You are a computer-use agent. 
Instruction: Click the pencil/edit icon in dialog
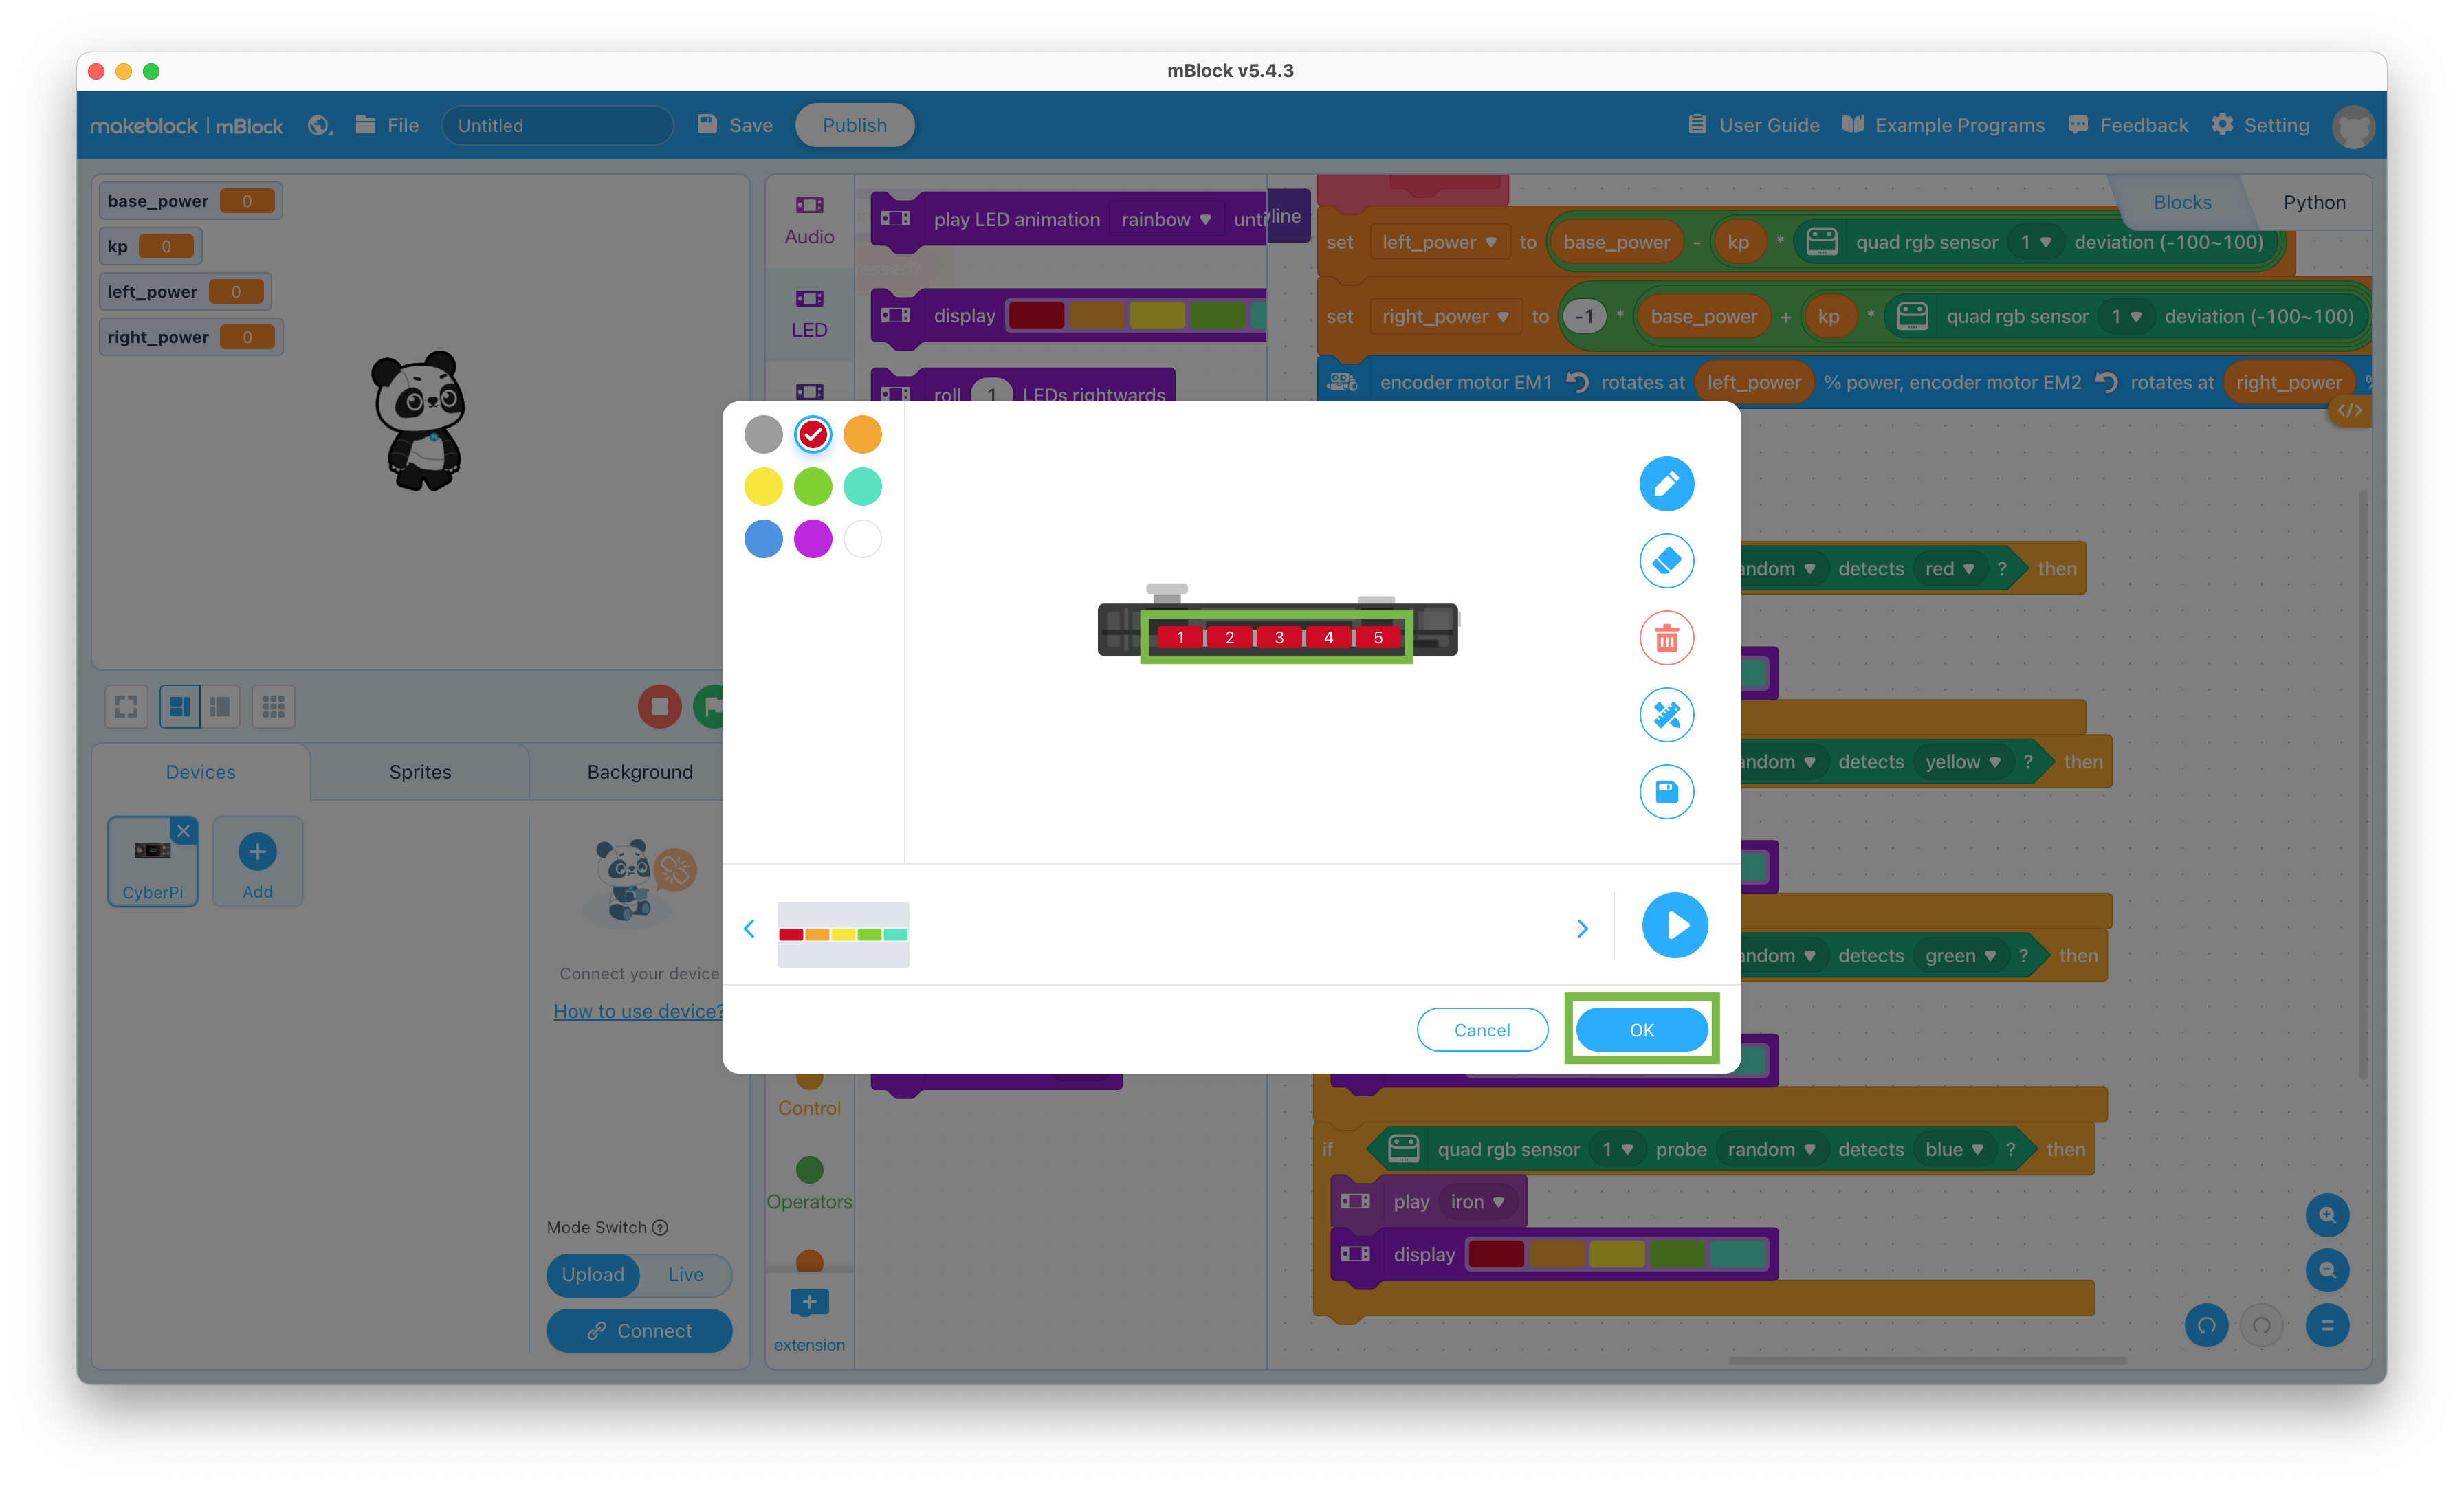tap(1665, 484)
